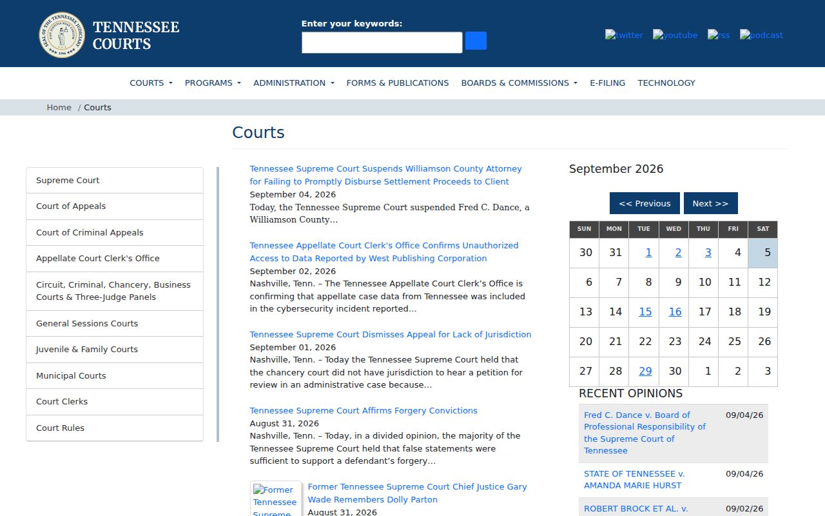825x516 pixels.
Task: Click the blue search submit button
Action: pyautogui.click(x=476, y=41)
